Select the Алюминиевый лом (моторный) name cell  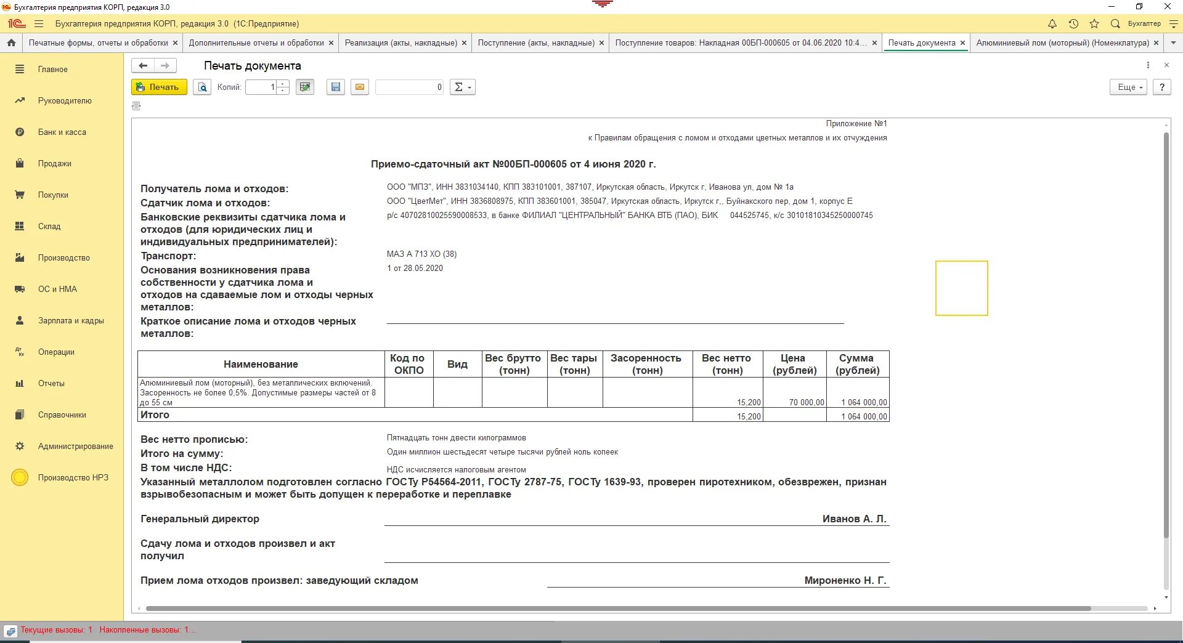tap(261, 392)
